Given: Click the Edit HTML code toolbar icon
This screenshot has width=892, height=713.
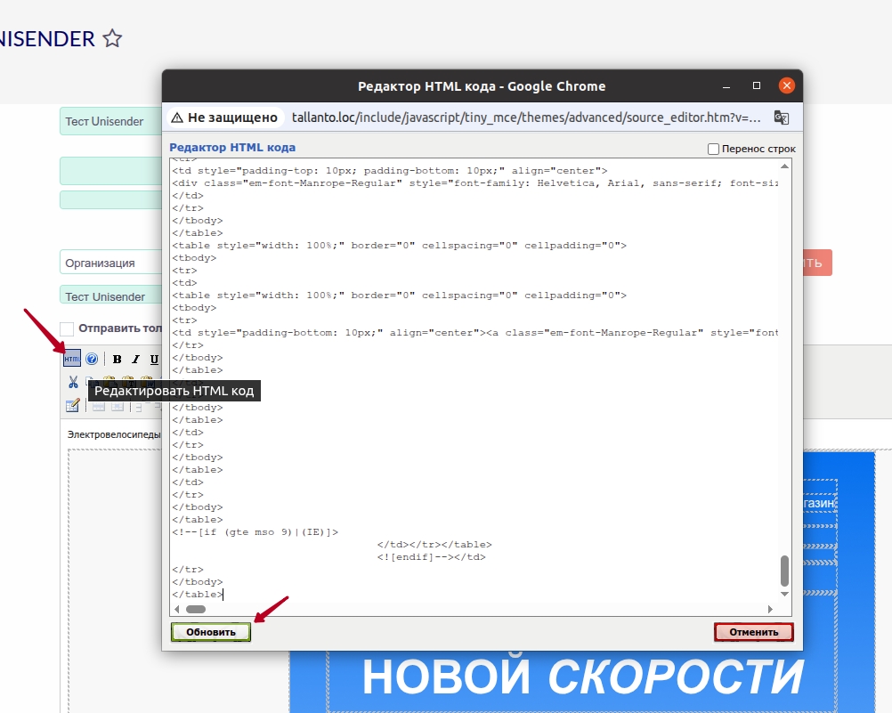Looking at the screenshot, I should [x=72, y=359].
